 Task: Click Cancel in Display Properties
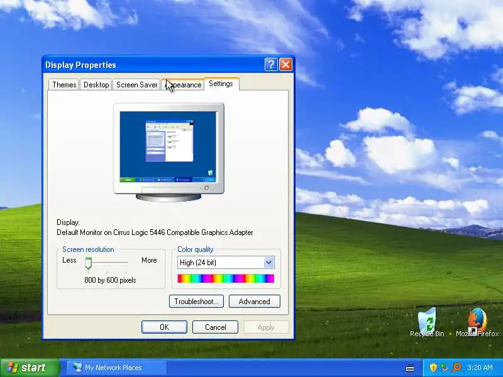coord(215,327)
